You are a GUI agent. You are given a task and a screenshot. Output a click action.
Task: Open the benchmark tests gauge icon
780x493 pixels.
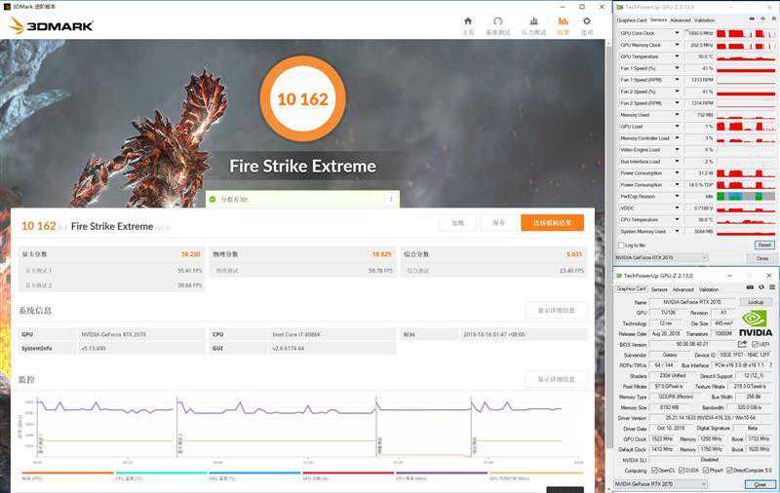click(x=497, y=21)
